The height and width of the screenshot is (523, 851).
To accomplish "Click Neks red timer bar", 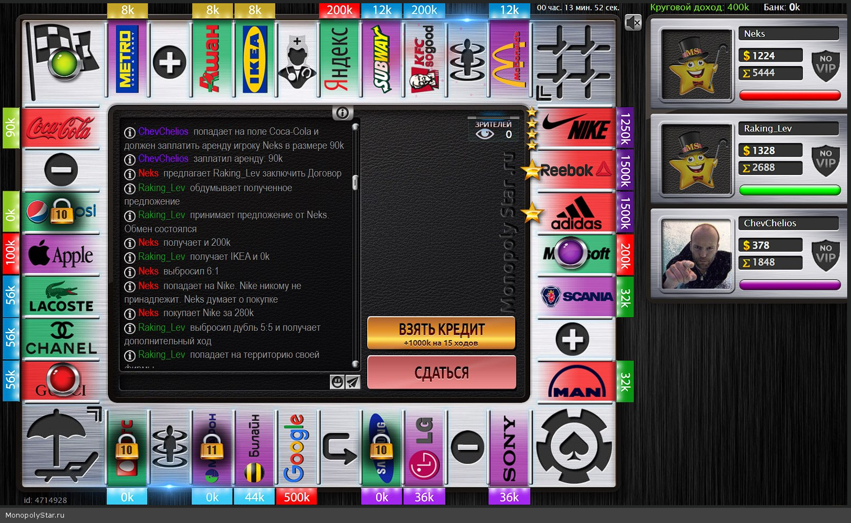I will point(790,96).
